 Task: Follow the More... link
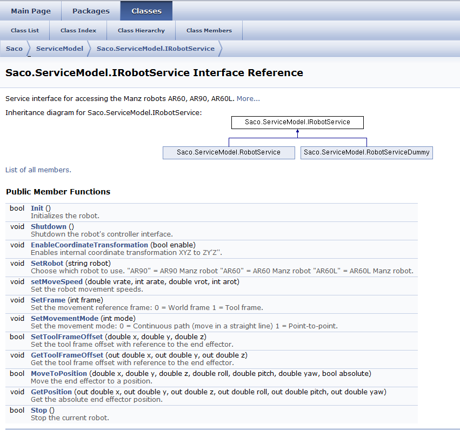point(248,98)
